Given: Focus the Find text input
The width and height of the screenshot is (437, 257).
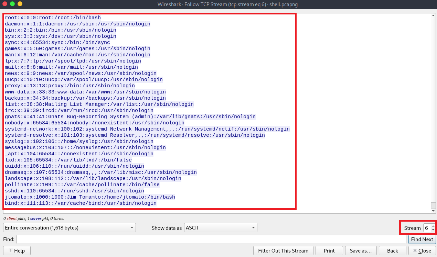Looking at the screenshot, I should (211, 239).
